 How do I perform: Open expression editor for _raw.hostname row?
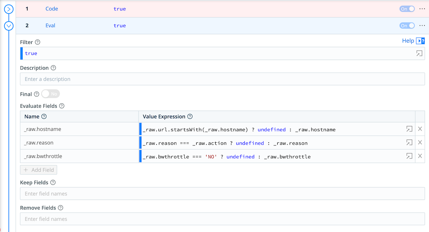point(409,129)
